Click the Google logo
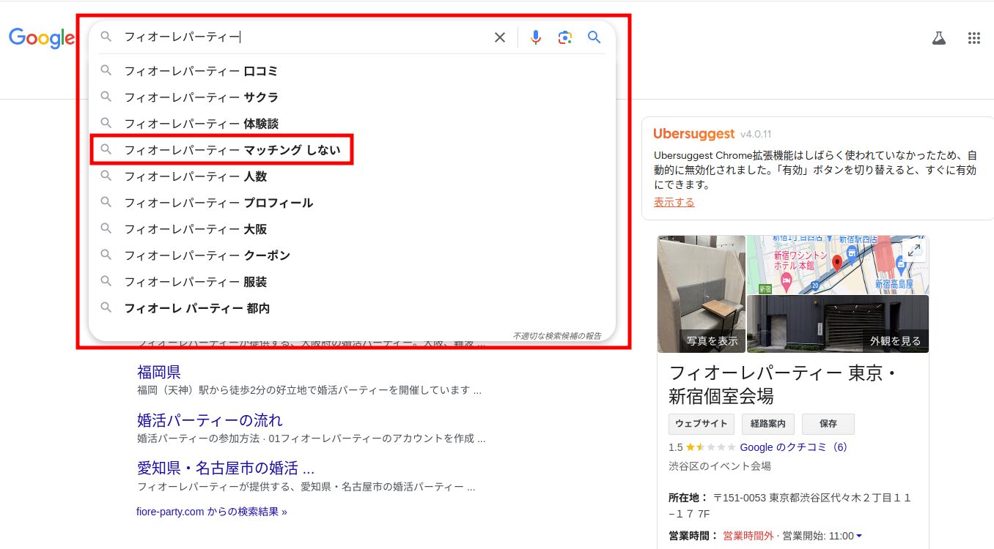Screen dimensions: 994x549 (x=42, y=38)
